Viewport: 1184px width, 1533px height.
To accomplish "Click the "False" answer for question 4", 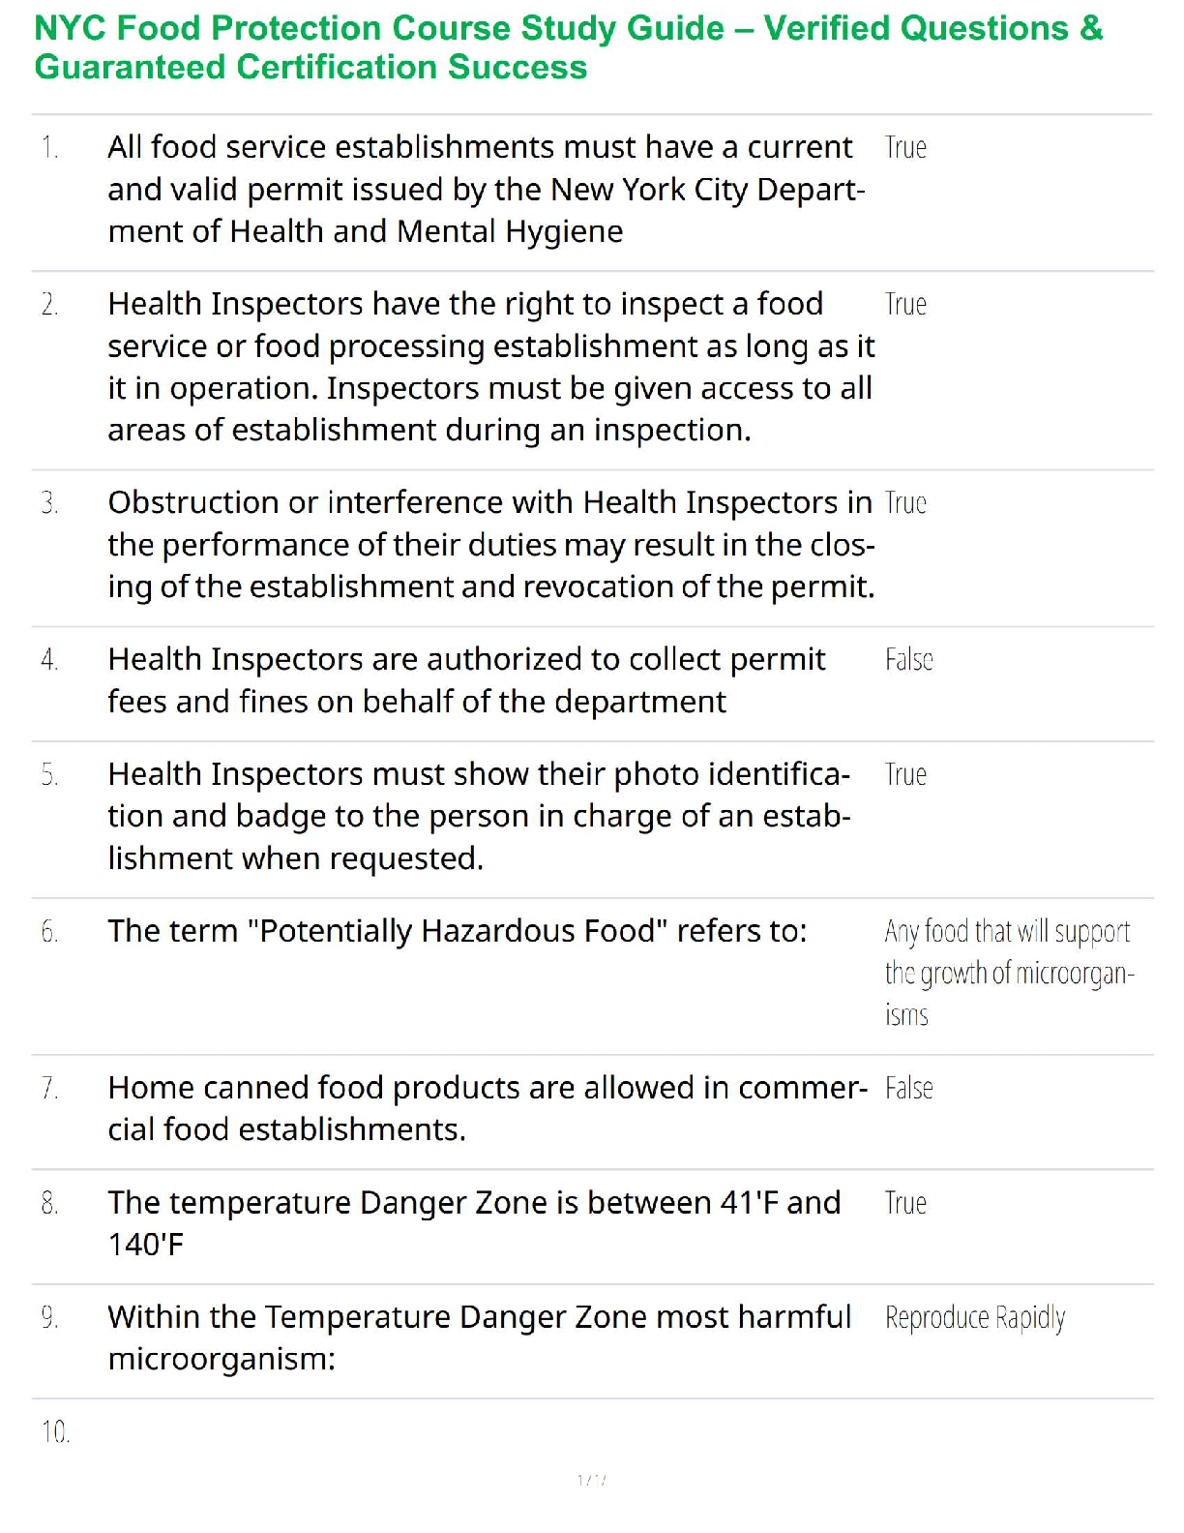I will (x=908, y=660).
